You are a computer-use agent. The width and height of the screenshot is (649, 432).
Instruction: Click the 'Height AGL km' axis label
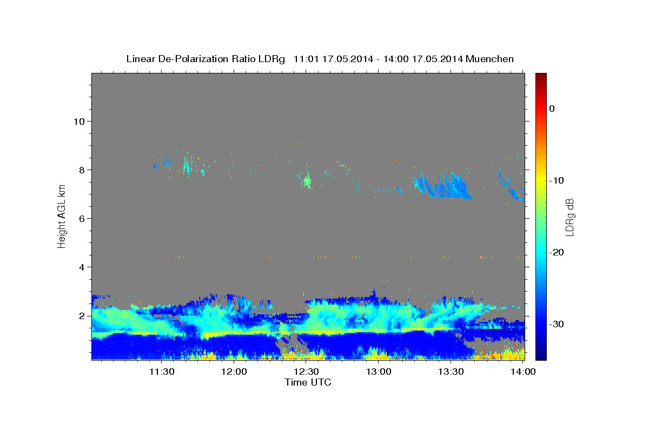click(62, 216)
